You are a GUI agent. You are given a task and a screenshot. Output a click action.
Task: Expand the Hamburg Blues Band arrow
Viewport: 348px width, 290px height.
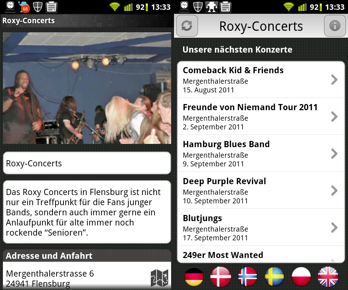(x=334, y=154)
